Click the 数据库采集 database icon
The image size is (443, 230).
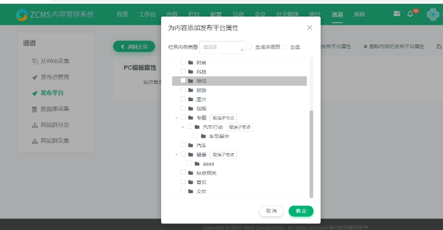tap(34, 109)
